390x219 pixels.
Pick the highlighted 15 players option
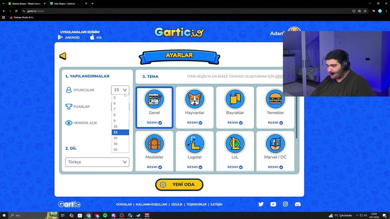coord(120,132)
